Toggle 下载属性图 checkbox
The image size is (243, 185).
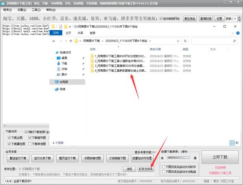click(9, 144)
